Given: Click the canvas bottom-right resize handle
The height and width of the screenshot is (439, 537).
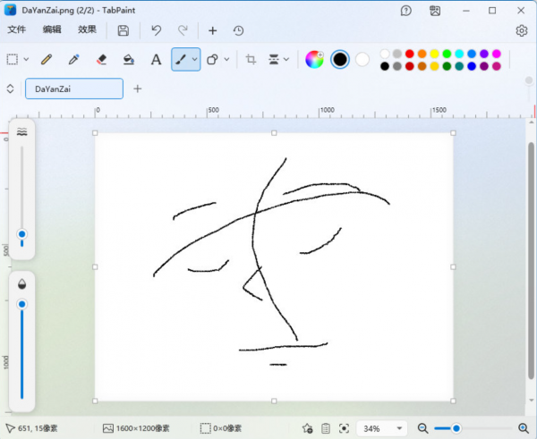Looking at the screenshot, I should pyautogui.click(x=453, y=401).
